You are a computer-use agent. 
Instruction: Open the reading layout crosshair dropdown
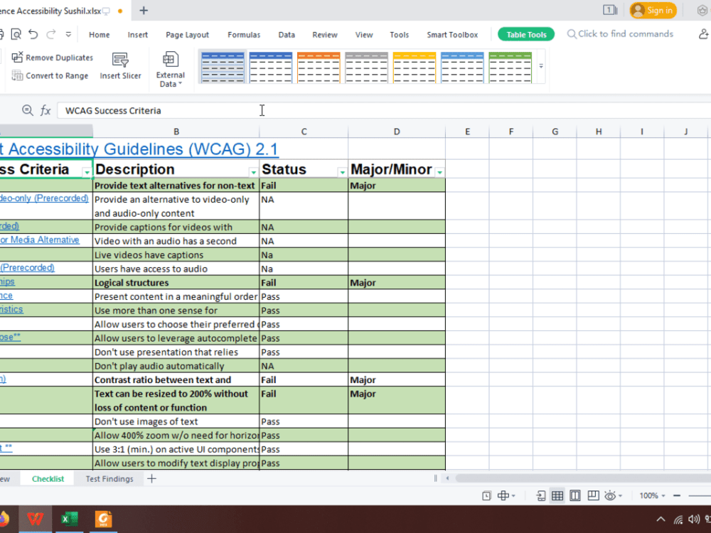[506, 496]
